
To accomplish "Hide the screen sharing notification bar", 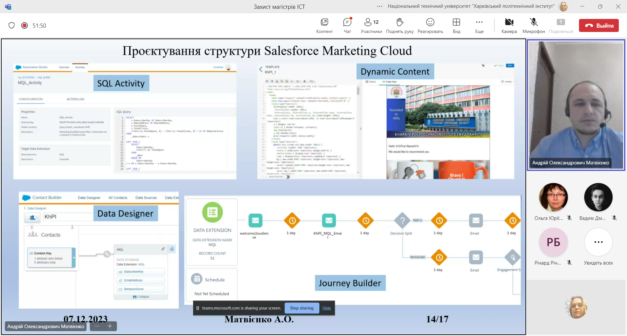I will click(327, 308).
